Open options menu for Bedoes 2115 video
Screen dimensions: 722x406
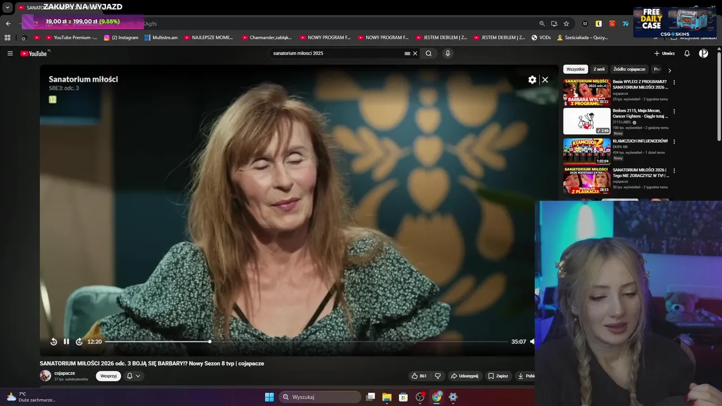pyautogui.click(x=674, y=112)
